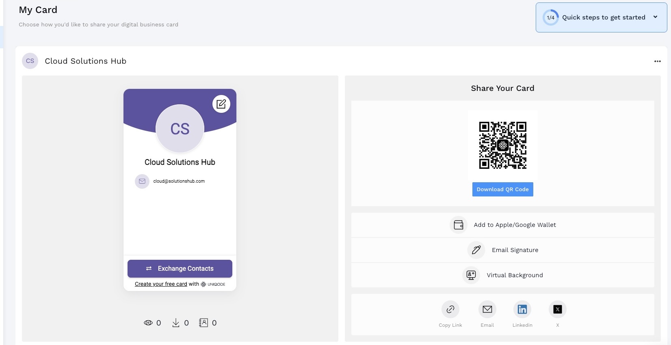Click the Copy Link icon
This screenshot has height=345, width=671.
(x=450, y=309)
